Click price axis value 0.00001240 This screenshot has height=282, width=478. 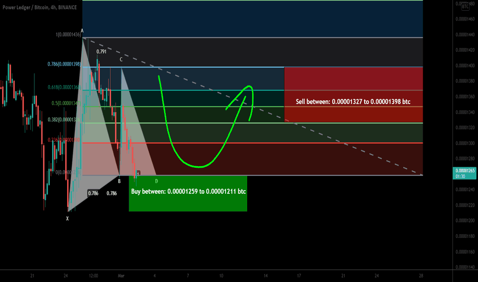pyautogui.click(x=465, y=190)
